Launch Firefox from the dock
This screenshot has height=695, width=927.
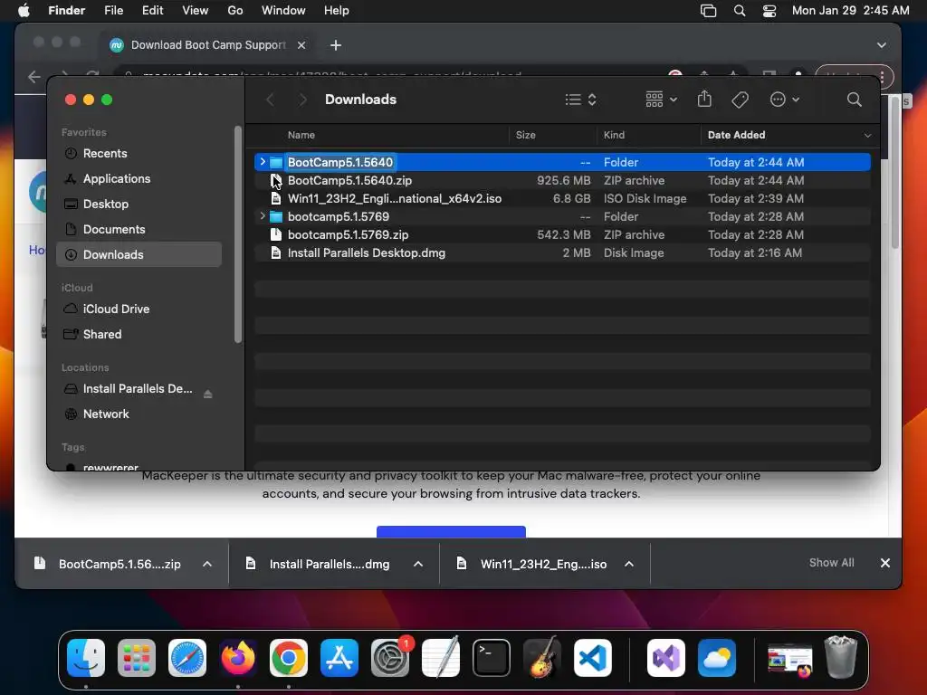[x=238, y=657]
